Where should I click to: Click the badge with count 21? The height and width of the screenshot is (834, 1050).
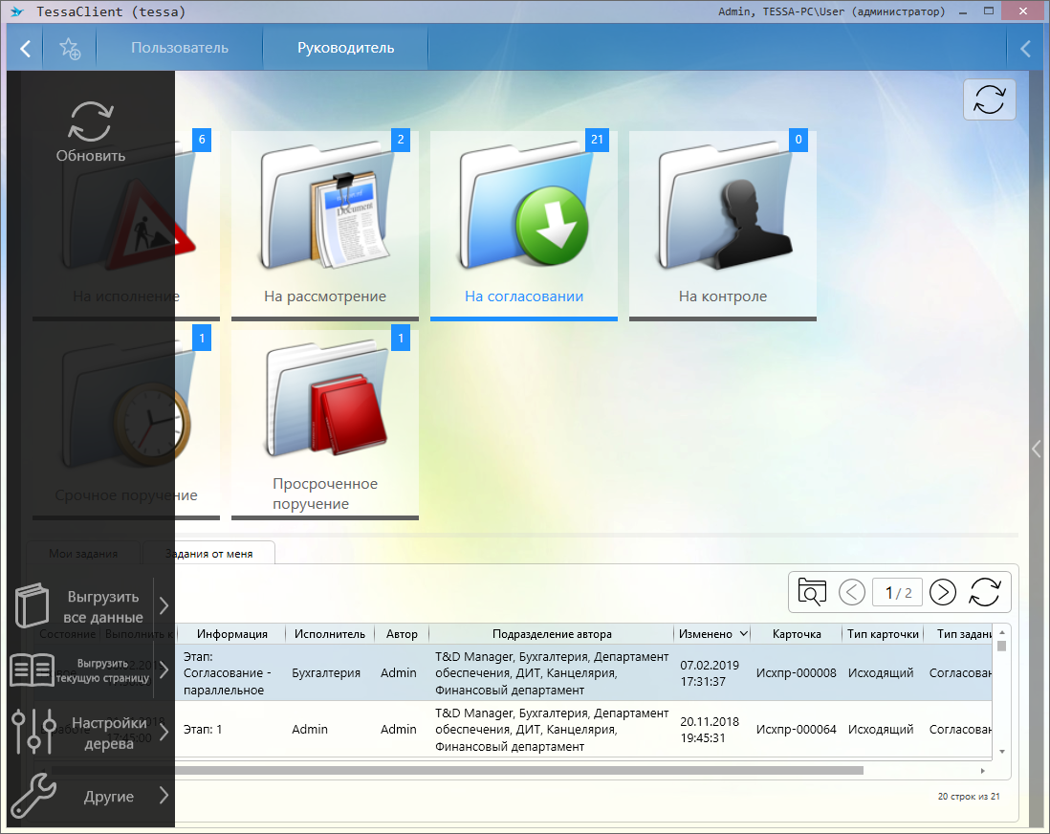click(597, 140)
